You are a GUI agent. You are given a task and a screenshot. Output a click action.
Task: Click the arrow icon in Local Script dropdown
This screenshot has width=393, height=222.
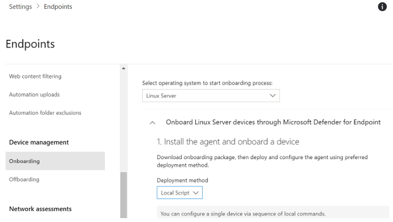click(196, 193)
